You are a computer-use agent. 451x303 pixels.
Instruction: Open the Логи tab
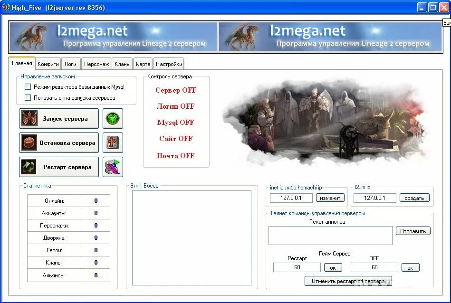point(70,64)
